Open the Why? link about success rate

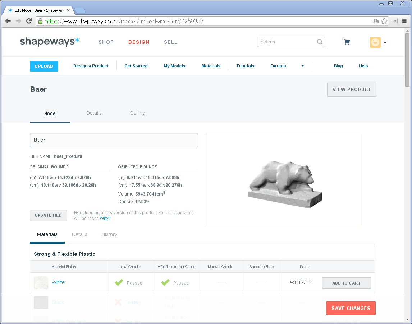point(105,218)
